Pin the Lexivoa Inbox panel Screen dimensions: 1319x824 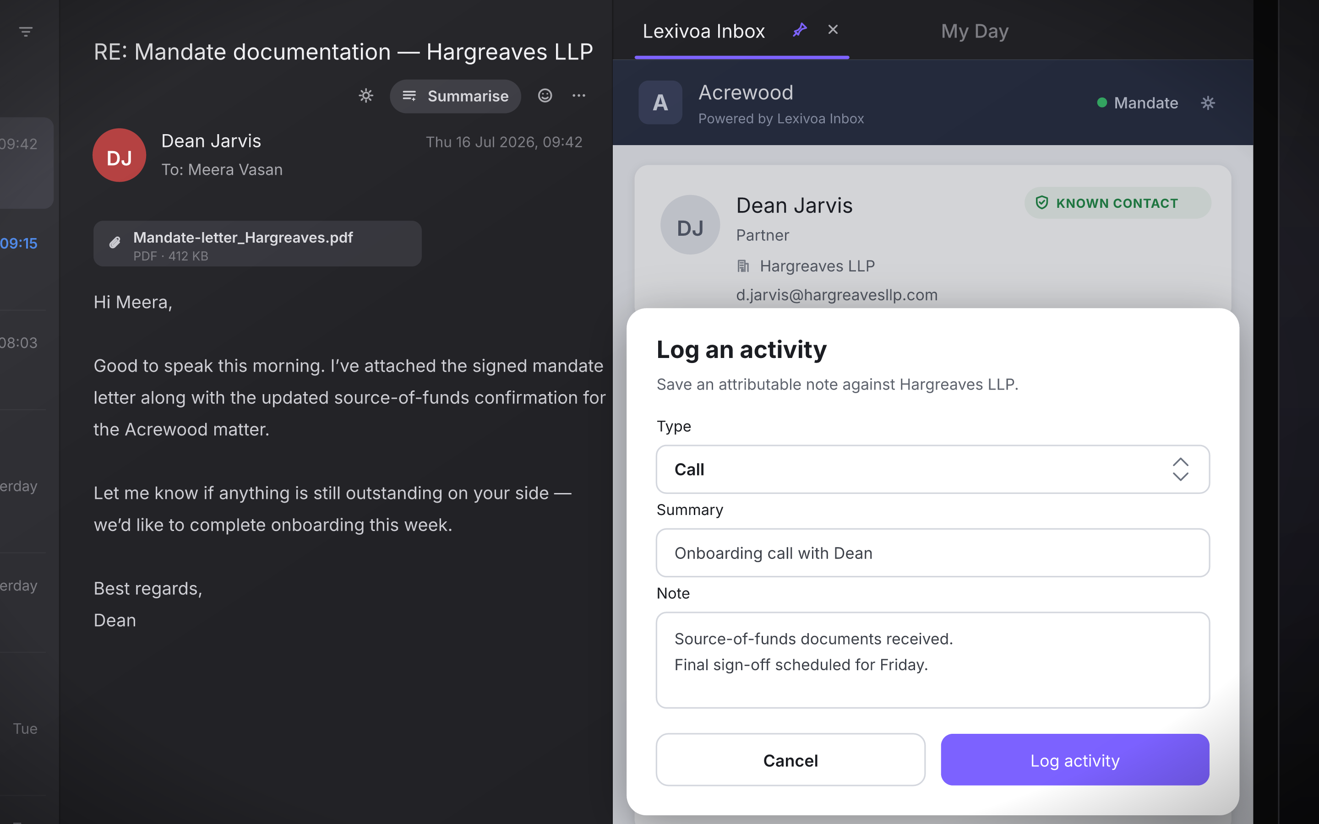(x=800, y=30)
